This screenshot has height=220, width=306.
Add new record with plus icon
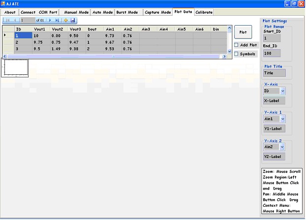pos(66,20)
